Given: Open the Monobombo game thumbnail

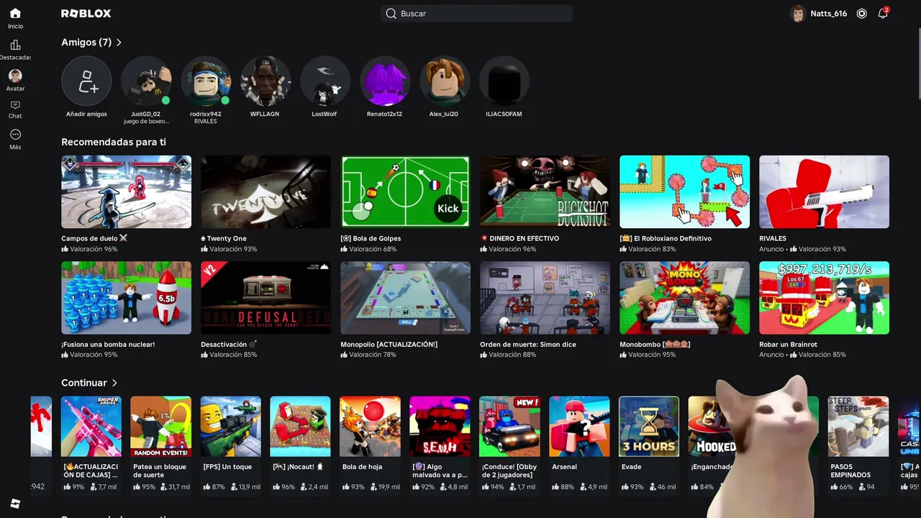Looking at the screenshot, I should point(685,298).
